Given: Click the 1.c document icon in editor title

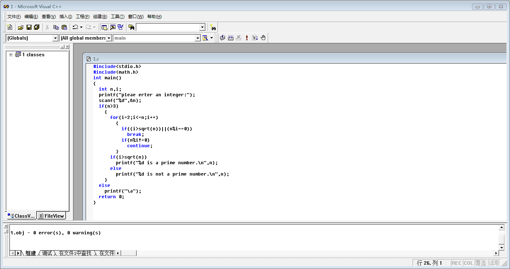Looking at the screenshot, I should tap(89, 59).
